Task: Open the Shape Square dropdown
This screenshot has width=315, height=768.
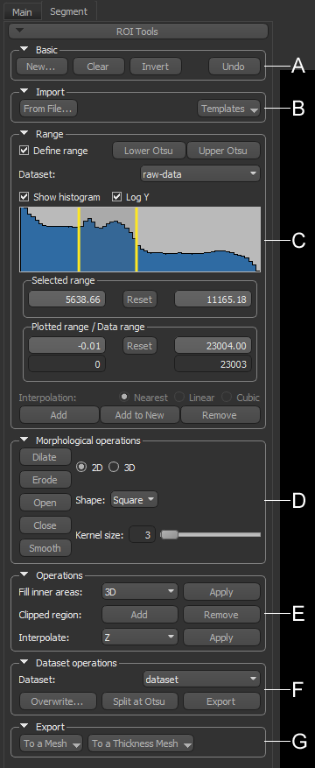Action: pyautogui.click(x=134, y=500)
